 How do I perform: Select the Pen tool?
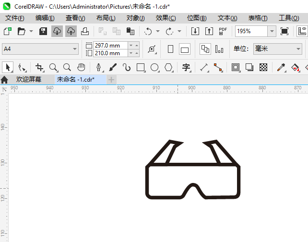coord(99,67)
